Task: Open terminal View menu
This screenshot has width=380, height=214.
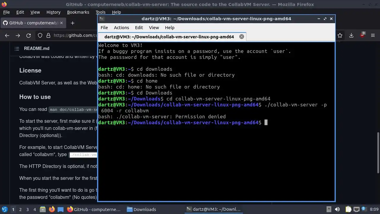Action: click(x=154, y=27)
